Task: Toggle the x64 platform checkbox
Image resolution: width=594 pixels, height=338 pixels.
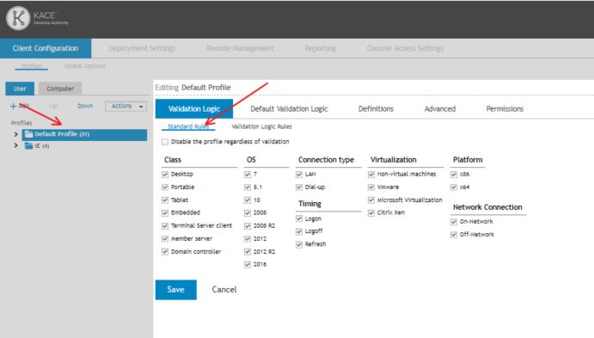Action: point(454,187)
